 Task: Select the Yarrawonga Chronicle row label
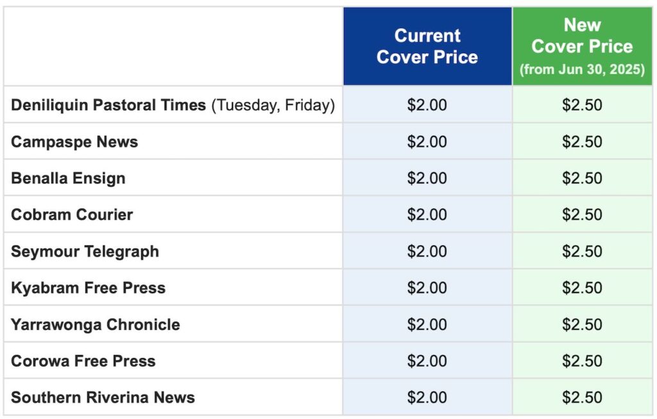96,324
